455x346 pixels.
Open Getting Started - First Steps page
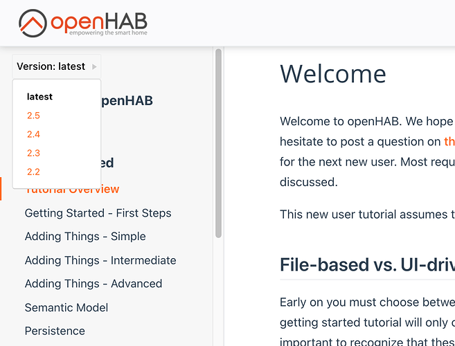(x=98, y=213)
